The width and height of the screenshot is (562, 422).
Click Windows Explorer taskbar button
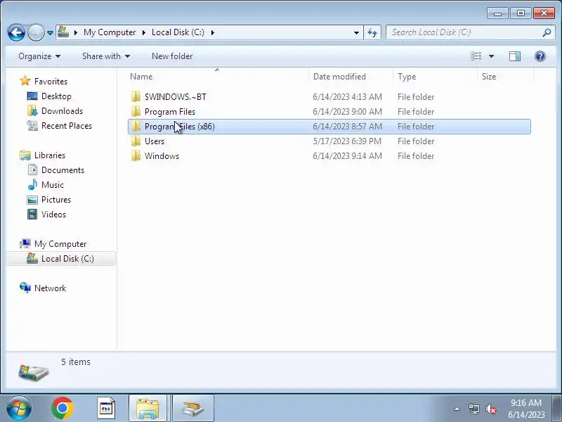pos(148,409)
